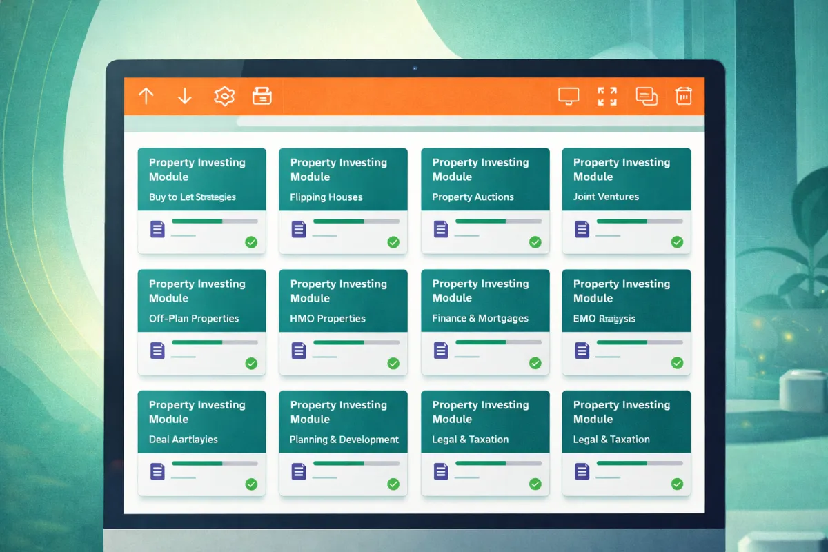
Task: Open the document icon on Joint Ventures card
Action: click(x=582, y=229)
